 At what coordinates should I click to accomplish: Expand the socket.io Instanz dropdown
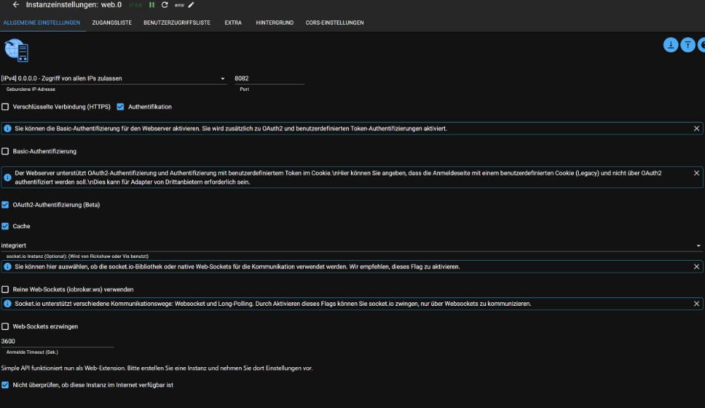click(x=351, y=245)
